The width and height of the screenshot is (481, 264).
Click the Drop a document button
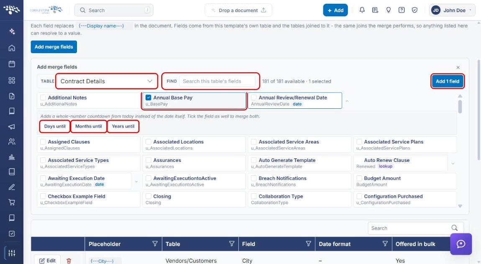coord(238,10)
